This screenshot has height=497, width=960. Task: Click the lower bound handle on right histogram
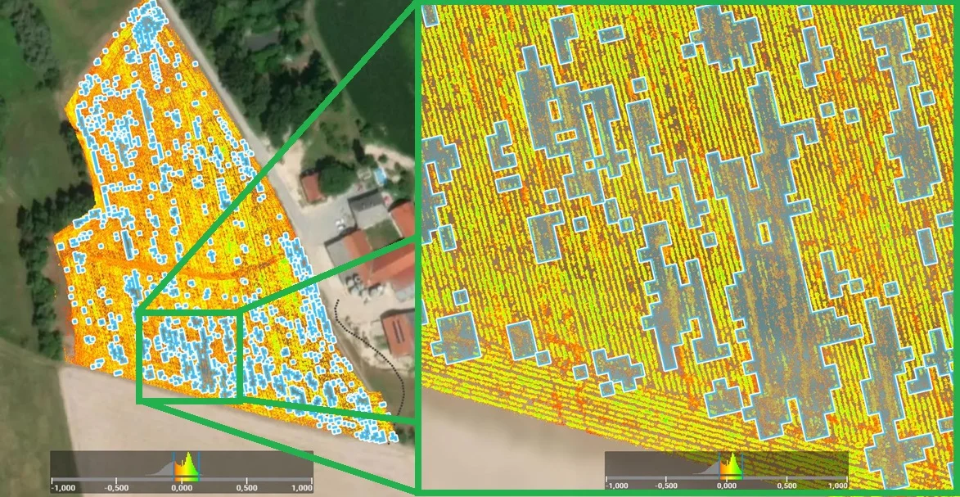tap(719, 465)
